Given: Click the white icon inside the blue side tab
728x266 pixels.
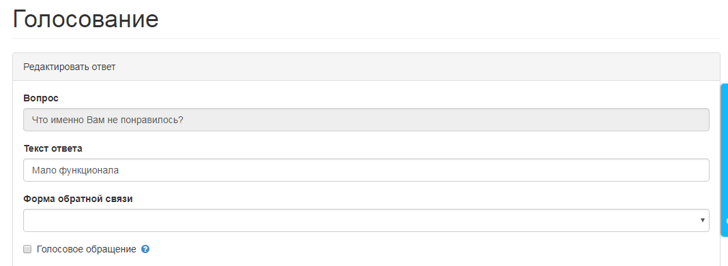Looking at the screenshot, I should (x=726, y=220).
